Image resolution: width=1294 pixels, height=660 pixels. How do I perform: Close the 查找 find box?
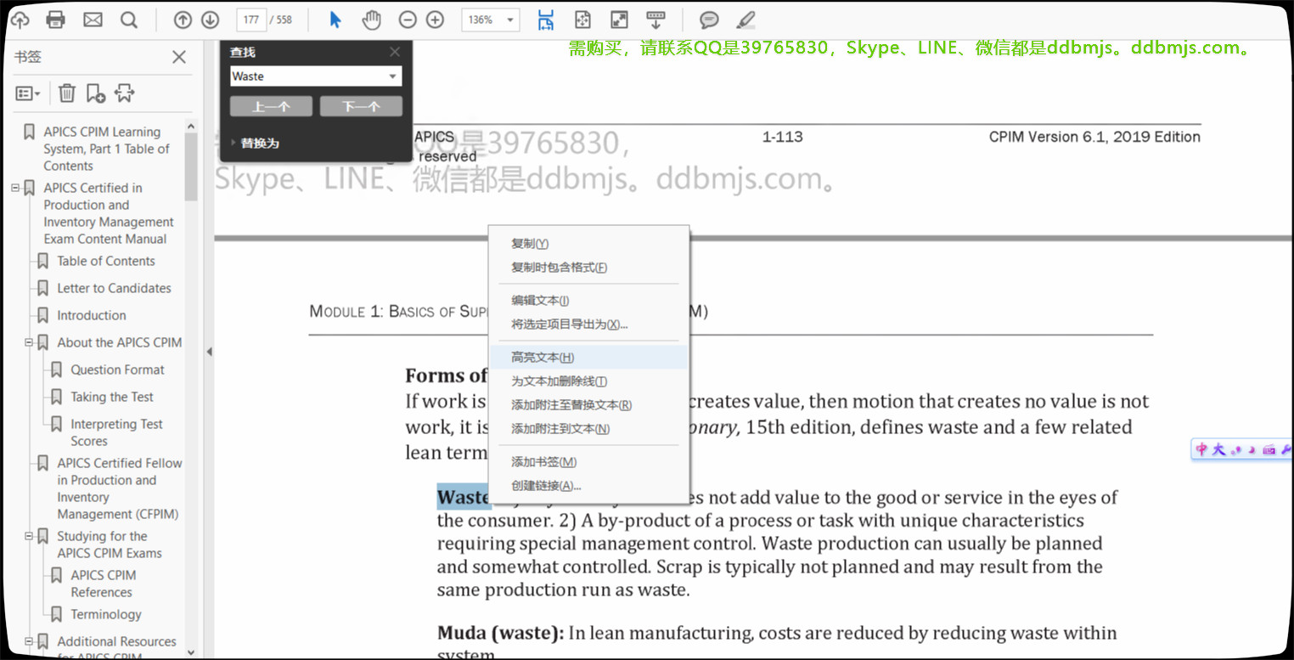pos(395,52)
